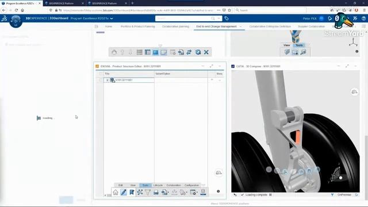Click the information icon in Product Structure Editor
Image resolution: width=368 pixels, height=207 pixels.
tap(218, 191)
